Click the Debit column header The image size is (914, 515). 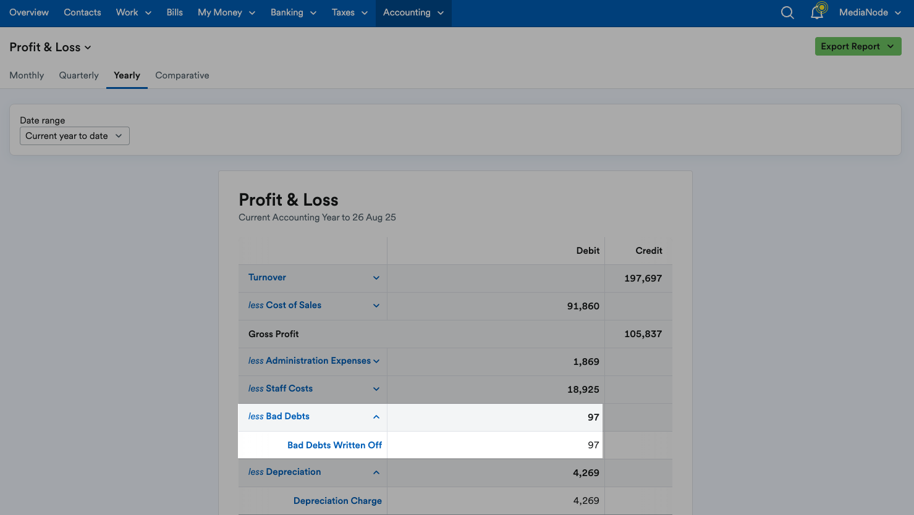tap(588, 251)
